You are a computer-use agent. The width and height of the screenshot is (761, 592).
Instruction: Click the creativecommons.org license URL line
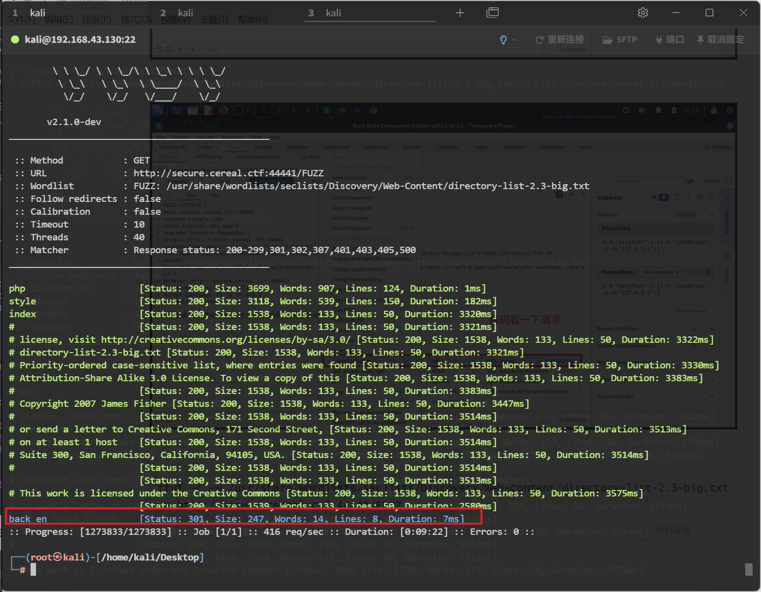[x=362, y=339]
